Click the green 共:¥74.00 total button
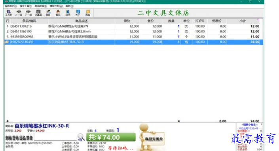Image resolution: width=279 pixels, height=151 pixels. (111, 137)
